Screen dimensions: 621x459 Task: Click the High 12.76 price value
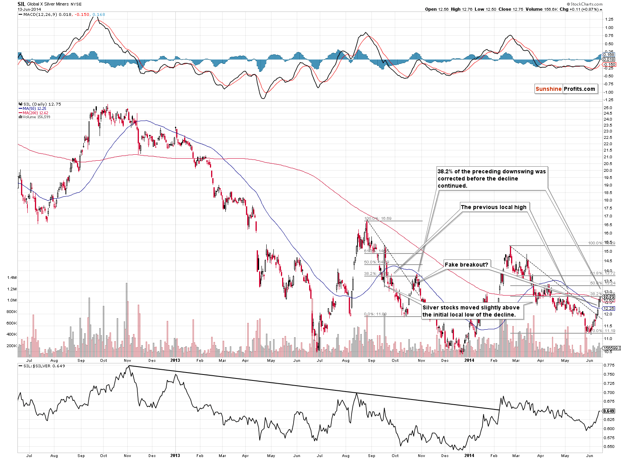[462, 9]
